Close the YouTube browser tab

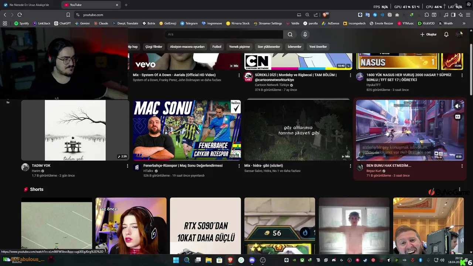[117, 5]
